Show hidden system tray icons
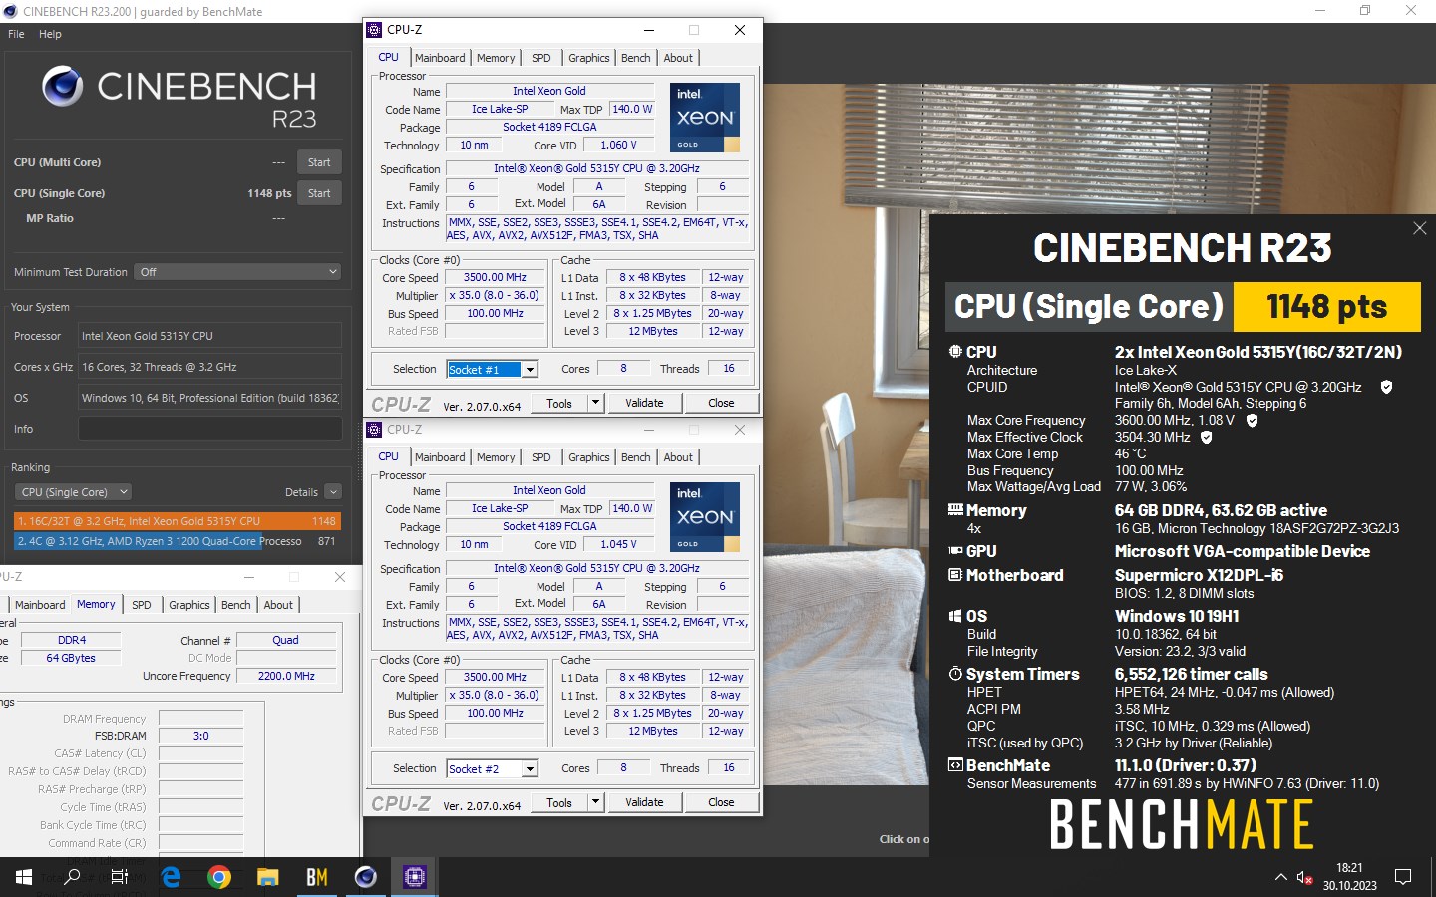The width and height of the screenshot is (1436, 897). [x=1280, y=877]
